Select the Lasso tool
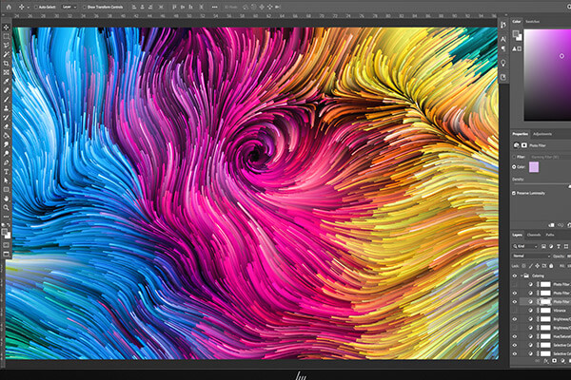The height and width of the screenshot is (380, 571). [x=7, y=46]
